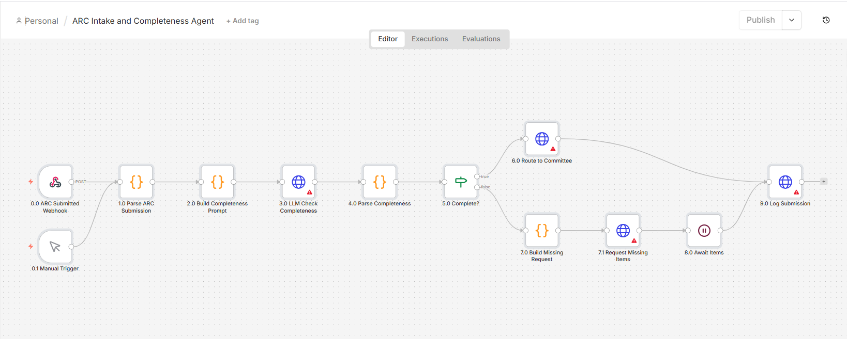Open the Parse ARC Submission code node
The image size is (847, 339).
[x=137, y=182]
